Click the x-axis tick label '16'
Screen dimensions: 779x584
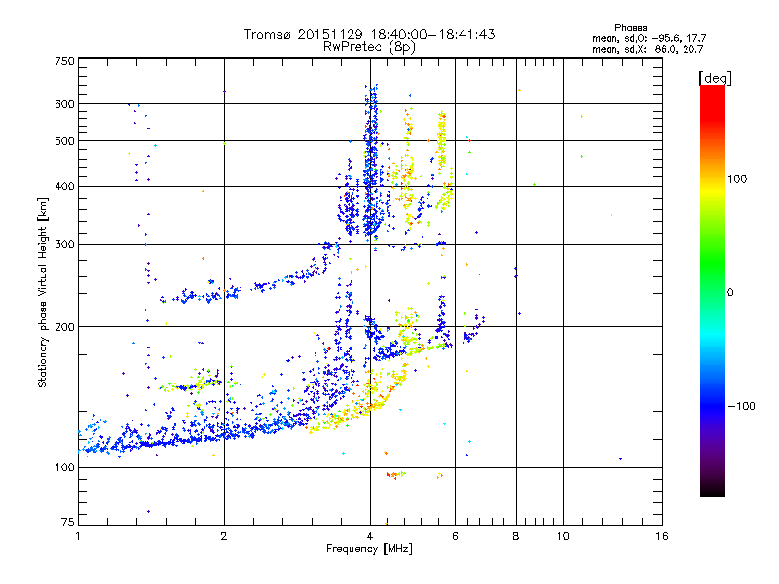coord(662,536)
